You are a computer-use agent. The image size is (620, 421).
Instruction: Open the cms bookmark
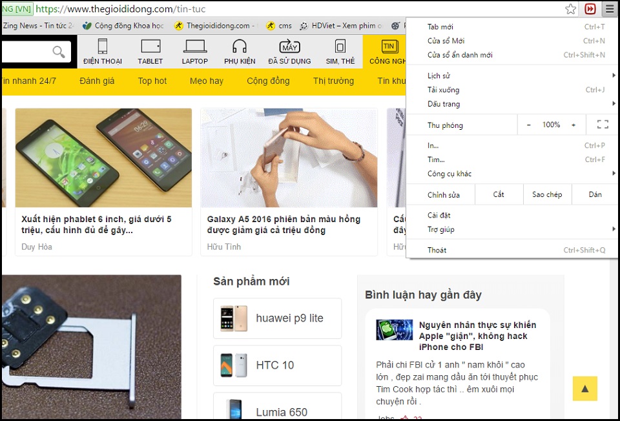pyautogui.click(x=279, y=26)
